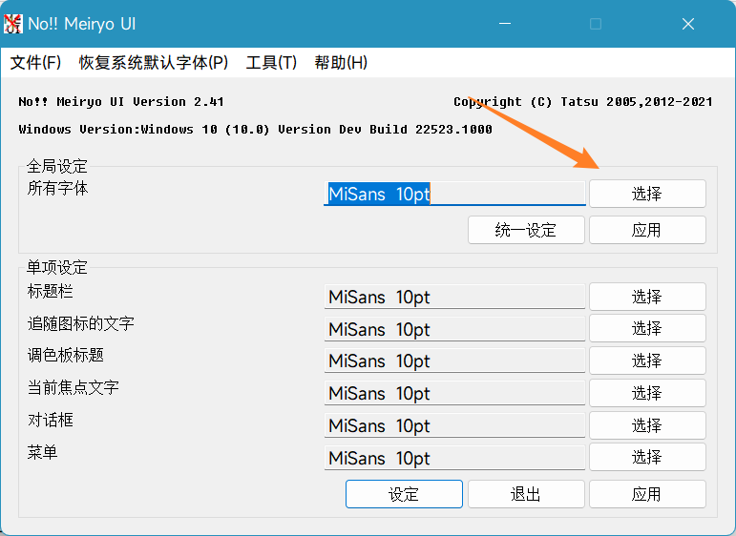This screenshot has height=536, width=736.
Task: Click 应用 button in 单项设定 group
Action: coord(647,494)
